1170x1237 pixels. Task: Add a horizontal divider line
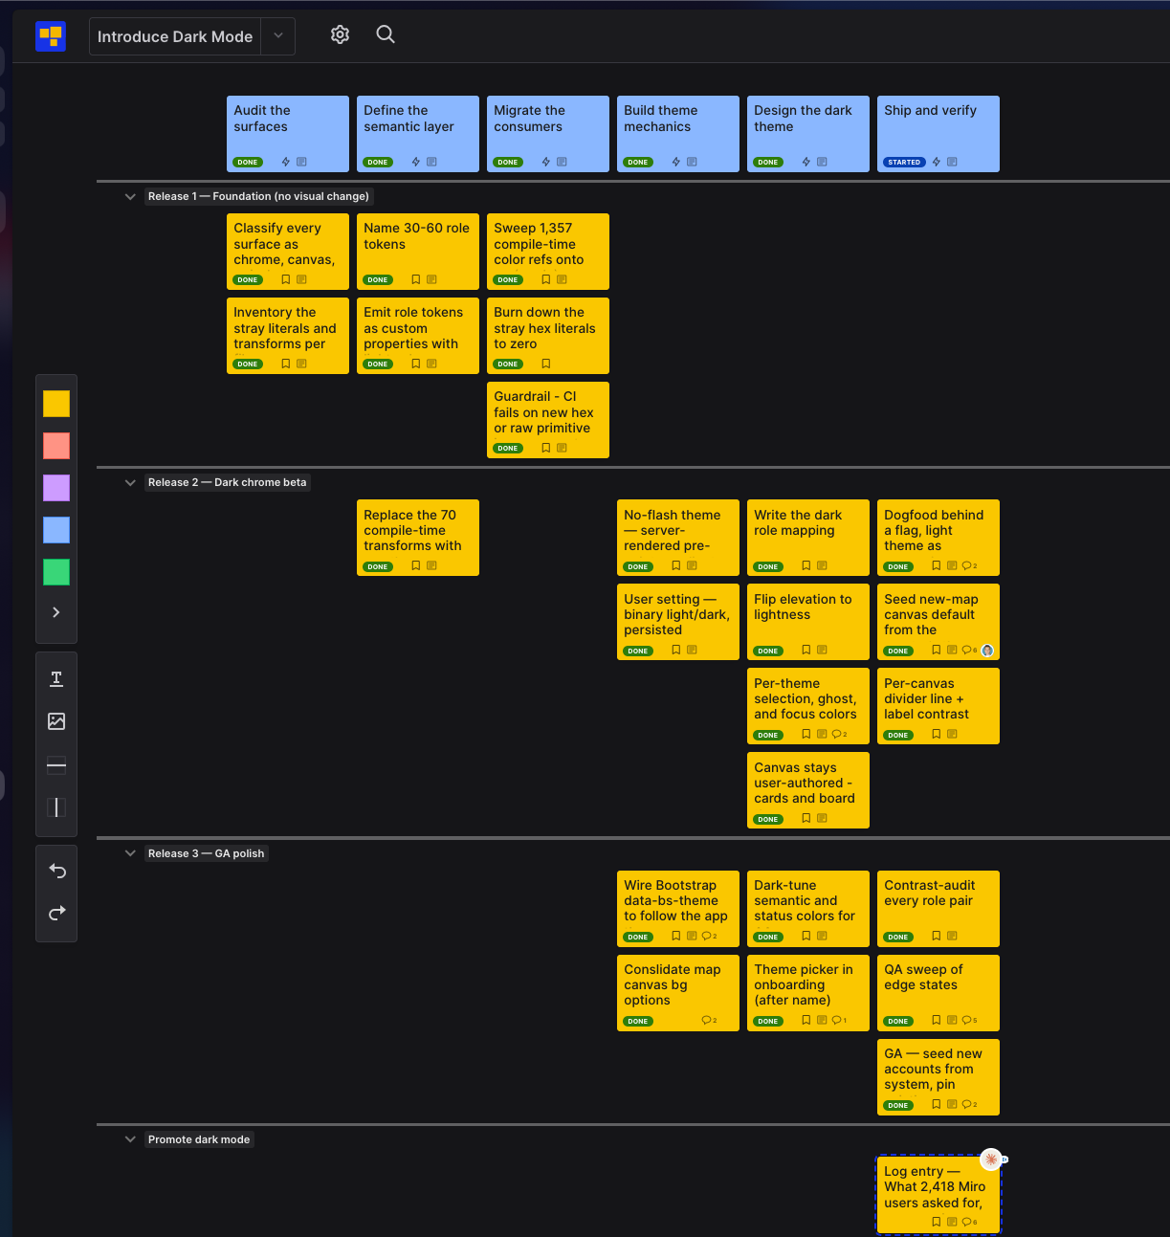[x=56, y=764]
